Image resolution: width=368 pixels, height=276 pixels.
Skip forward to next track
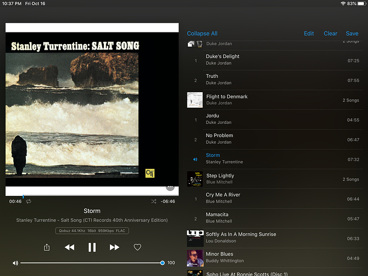(114, 247)
